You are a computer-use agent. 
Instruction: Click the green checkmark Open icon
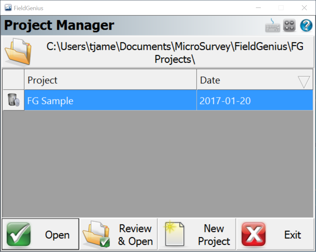18,234
